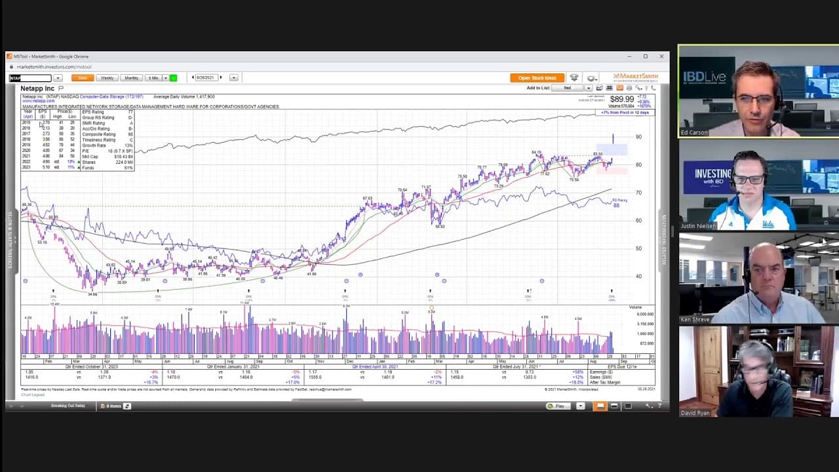Screen dimensions: 839x472
Task: Click the orange highlighted chart icon
Action: click(619, 88)
